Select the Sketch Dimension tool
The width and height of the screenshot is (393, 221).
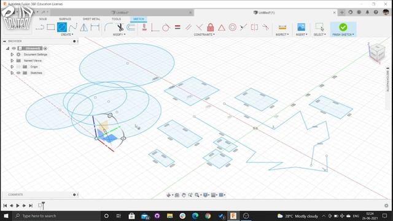pos(95,27)
